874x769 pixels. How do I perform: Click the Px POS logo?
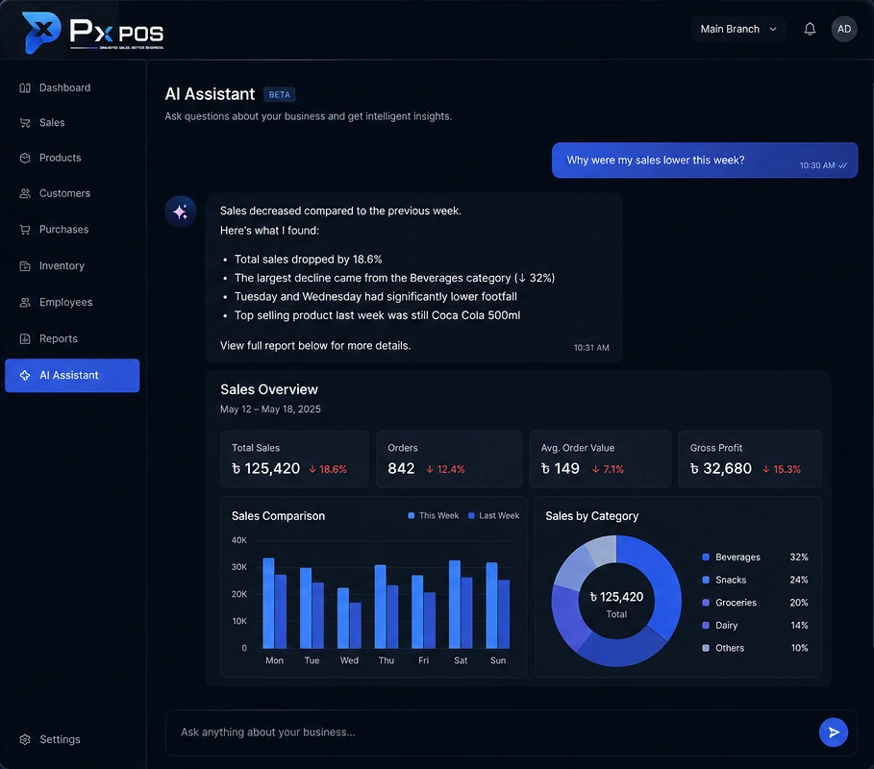[x=93, y=33]
